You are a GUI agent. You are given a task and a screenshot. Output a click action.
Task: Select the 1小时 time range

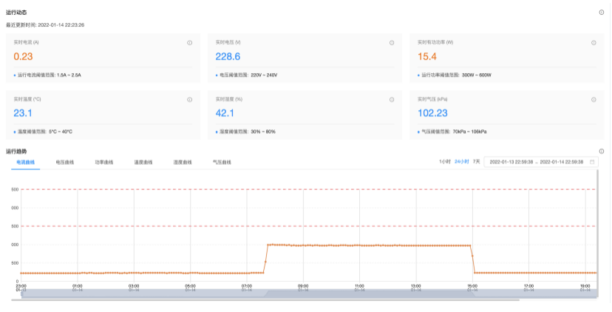[x=445, y=162]
